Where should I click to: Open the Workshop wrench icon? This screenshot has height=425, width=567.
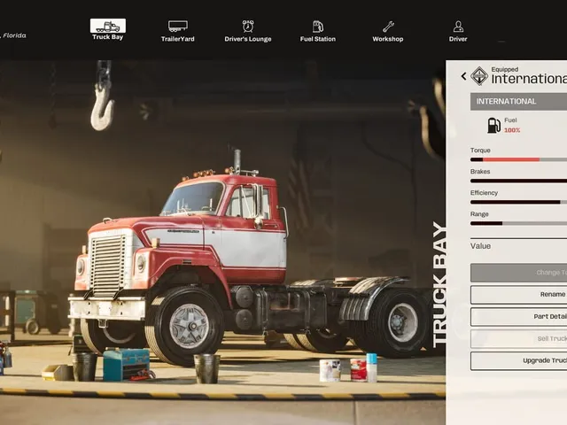pyautogui.click(x=388, y=27)
